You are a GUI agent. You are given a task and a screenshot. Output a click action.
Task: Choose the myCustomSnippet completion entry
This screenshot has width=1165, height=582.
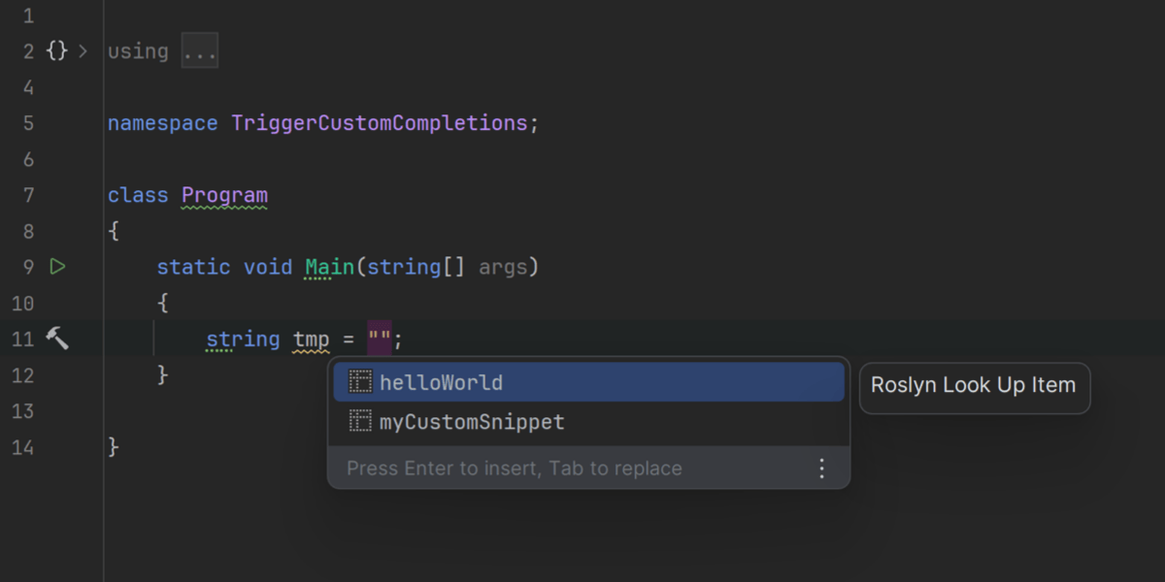point(472,422)
